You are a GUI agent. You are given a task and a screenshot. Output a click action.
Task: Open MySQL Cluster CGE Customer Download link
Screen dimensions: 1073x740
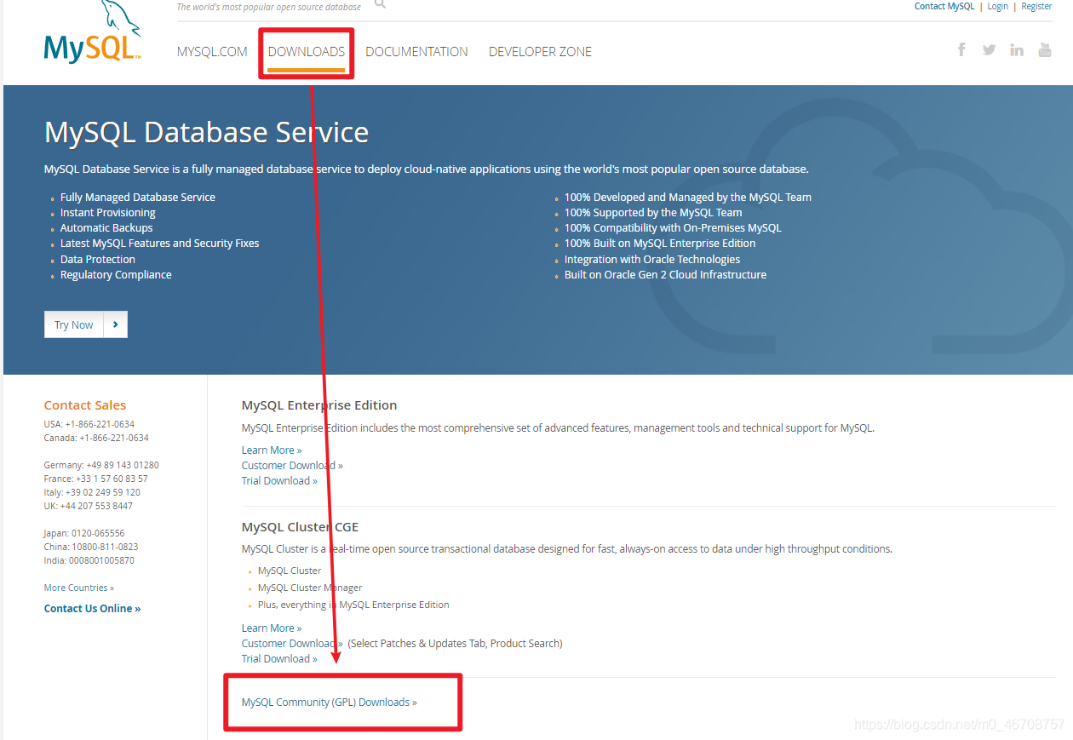pos(292,643)
